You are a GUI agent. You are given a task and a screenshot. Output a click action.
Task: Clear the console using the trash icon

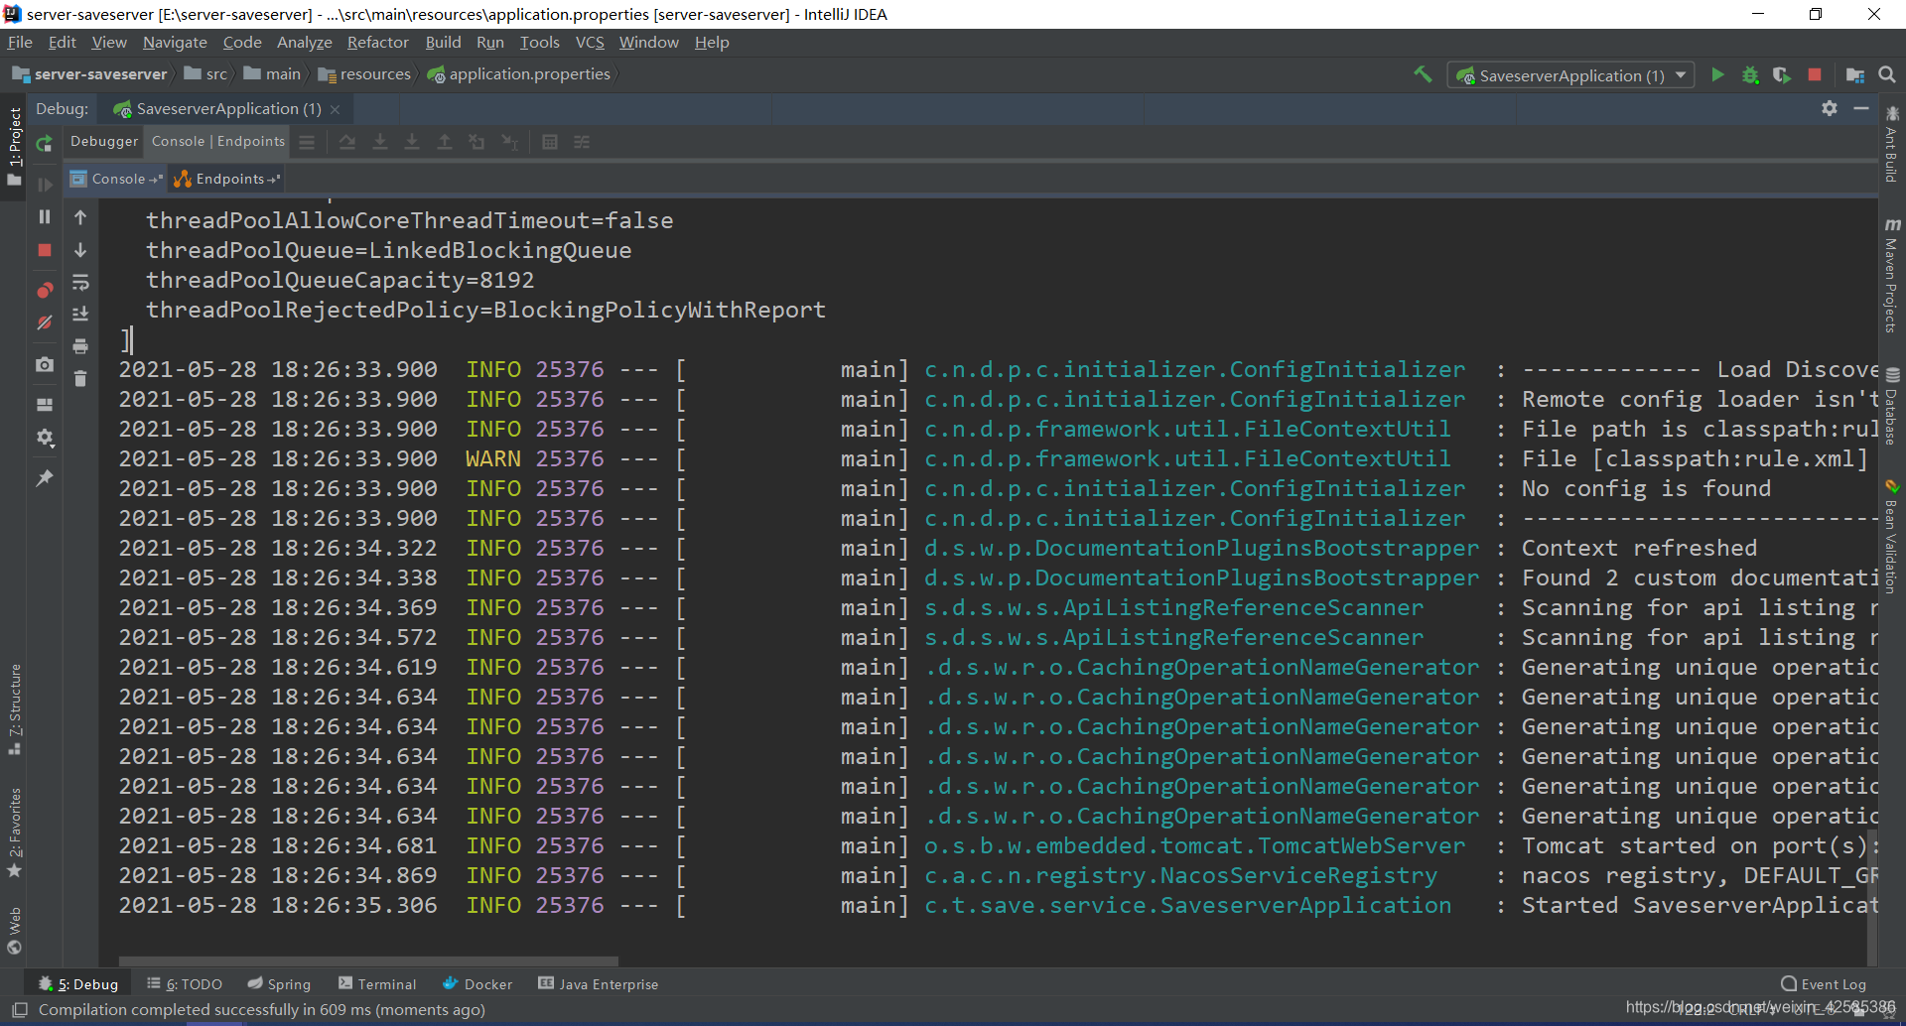(x=80, y=378)
